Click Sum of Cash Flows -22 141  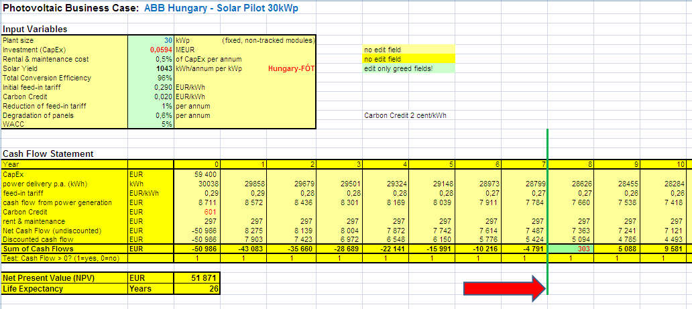point(384,249)
